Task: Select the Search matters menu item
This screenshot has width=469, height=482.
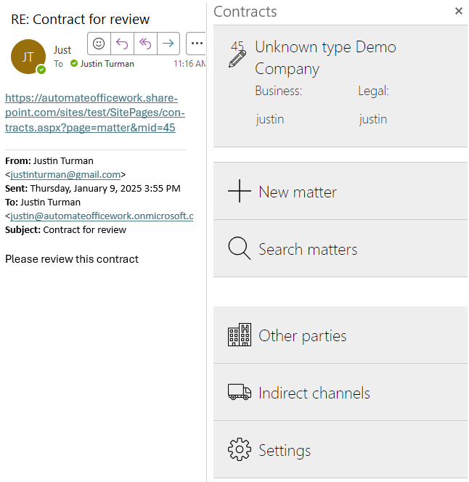Action: pyautogui.click(x=308, y=250)
